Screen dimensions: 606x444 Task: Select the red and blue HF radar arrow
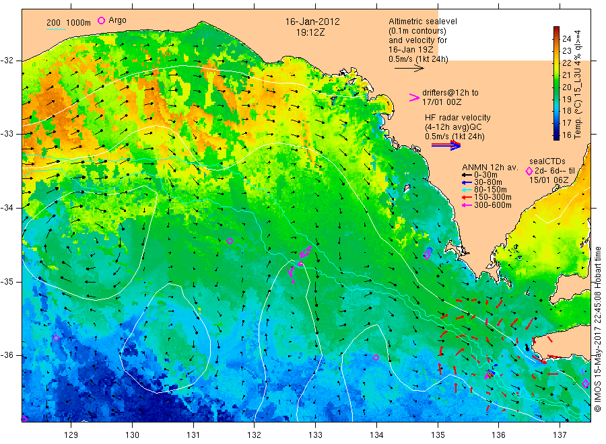coord(446,145)
